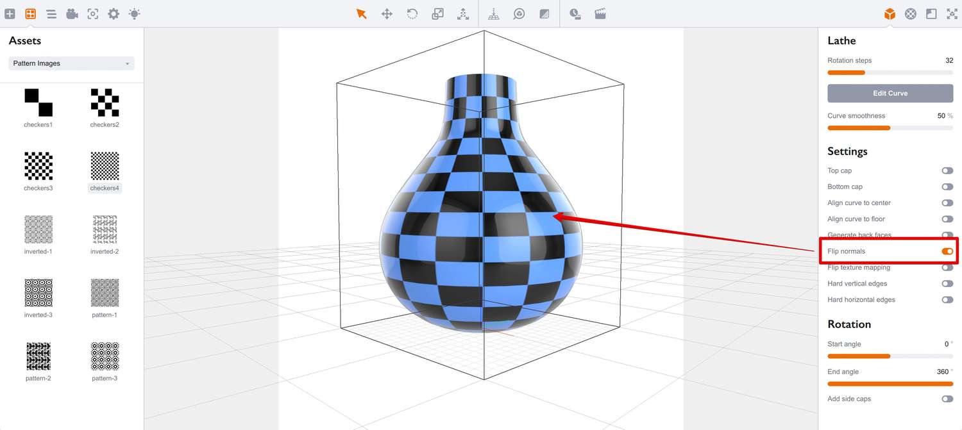
Task: Select the inverted-3 pattern thumbnail
Action: point(38,293)
